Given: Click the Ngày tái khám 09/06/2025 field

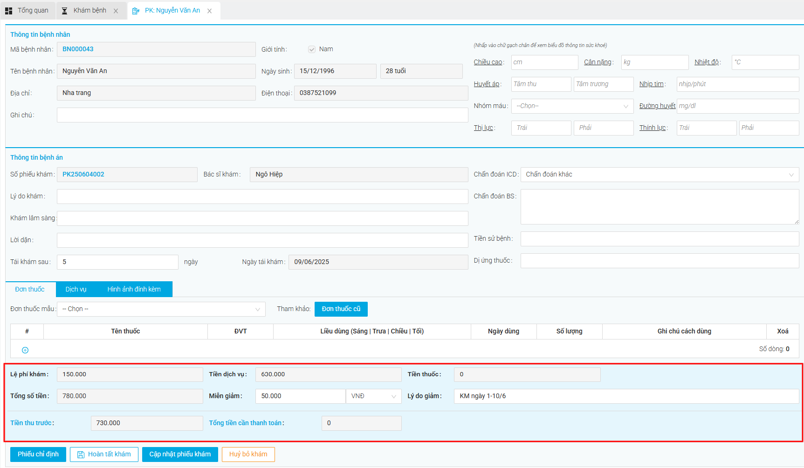Looking at the screenshot, I should (378, 262).
